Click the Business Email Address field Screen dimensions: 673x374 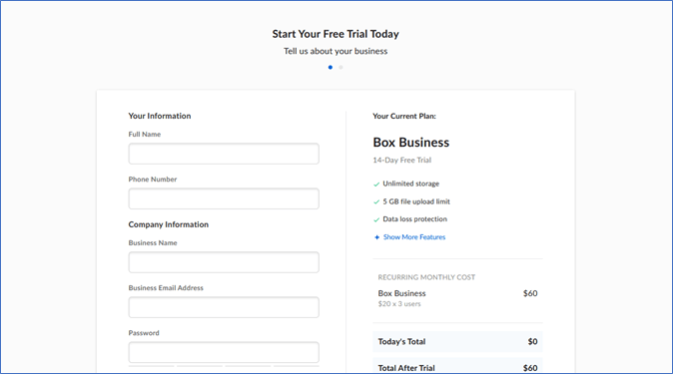click(224, 307)
